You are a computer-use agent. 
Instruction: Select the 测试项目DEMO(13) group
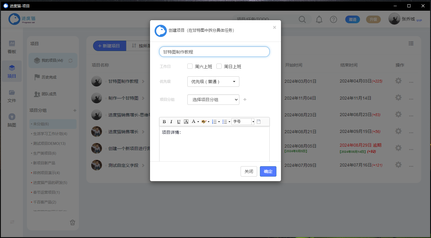(x=49, y=144)
